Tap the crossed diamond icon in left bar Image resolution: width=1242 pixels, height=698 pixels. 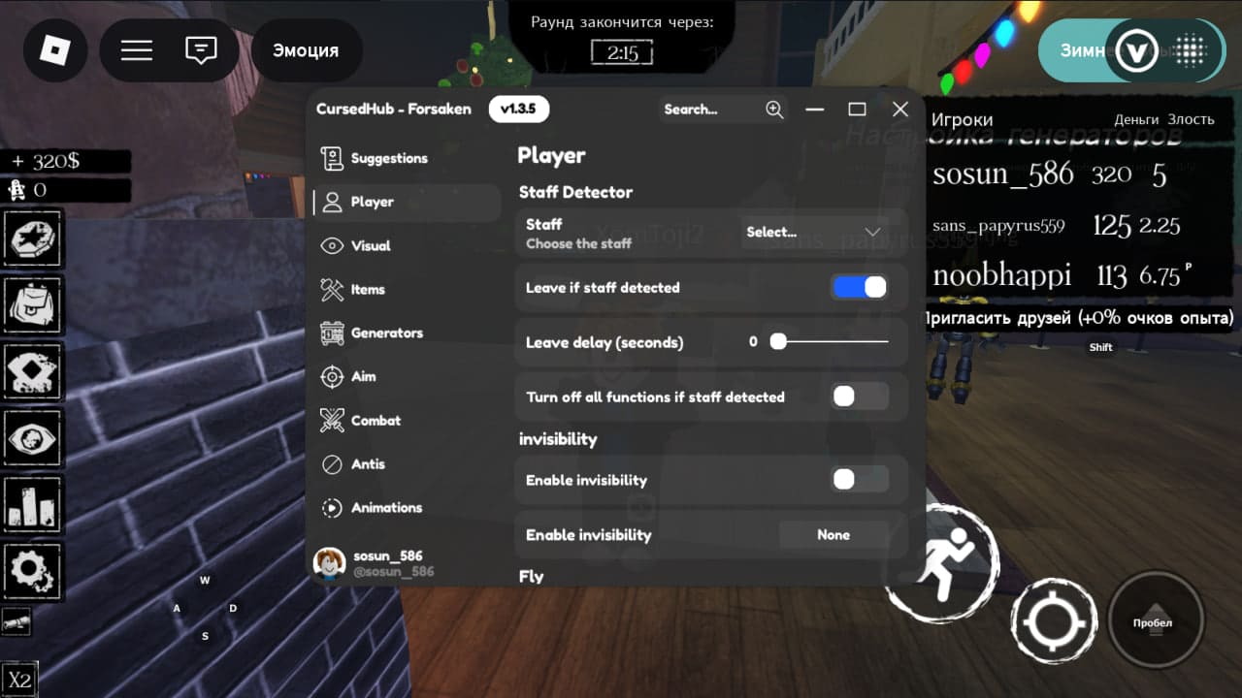(34, 372)
